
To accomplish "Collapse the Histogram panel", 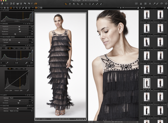I will (1, 10).
